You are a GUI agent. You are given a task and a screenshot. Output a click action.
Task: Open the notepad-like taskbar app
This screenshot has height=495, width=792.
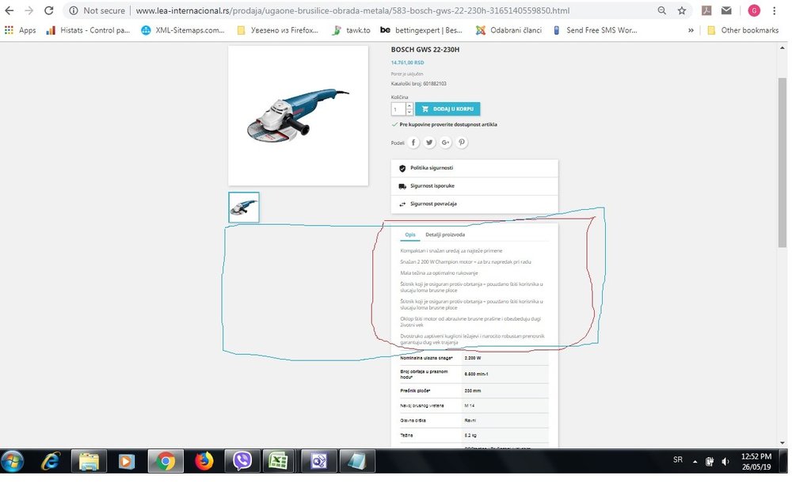click(x=357, y=462)
